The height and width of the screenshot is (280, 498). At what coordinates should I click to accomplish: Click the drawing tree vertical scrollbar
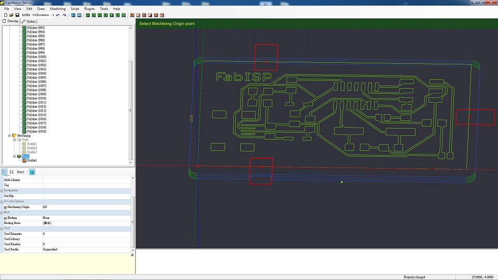pyautogui.click(x=131, y=110)
